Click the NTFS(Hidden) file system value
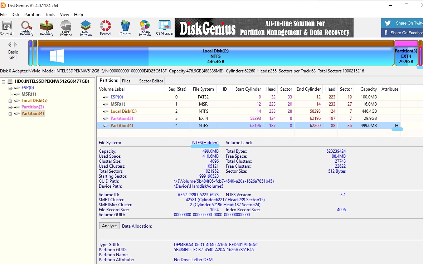This screenshot has height=264, width=423. [205, 143]
